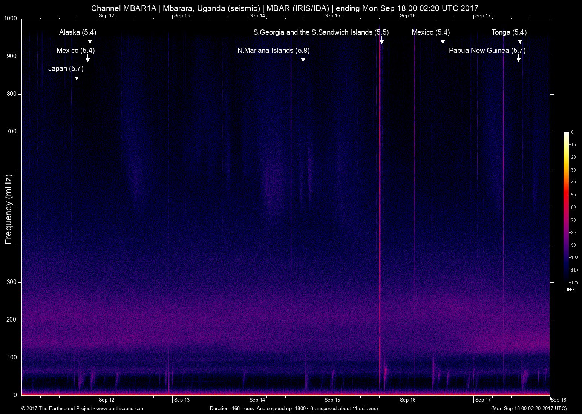Viewport: 582px width, 414px height.
Task: Select the Mexico (5.4) annotation near Sep 12
Action: 75,50
